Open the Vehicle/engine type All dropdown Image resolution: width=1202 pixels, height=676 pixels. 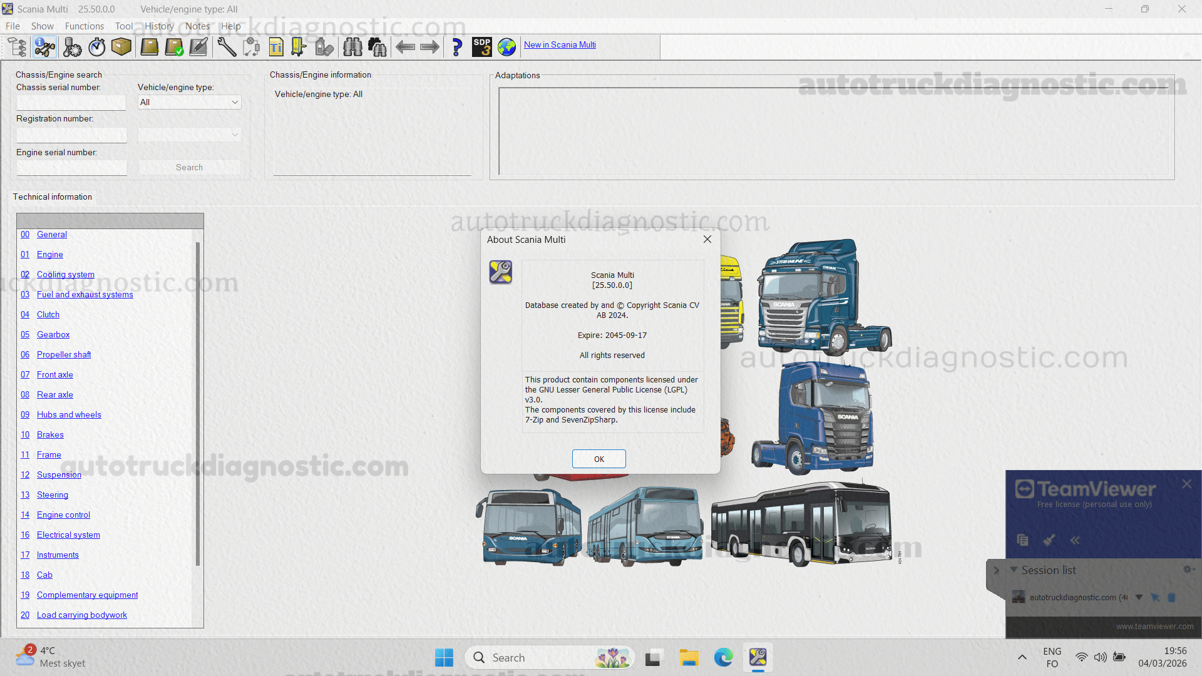[x=189, y=102]
